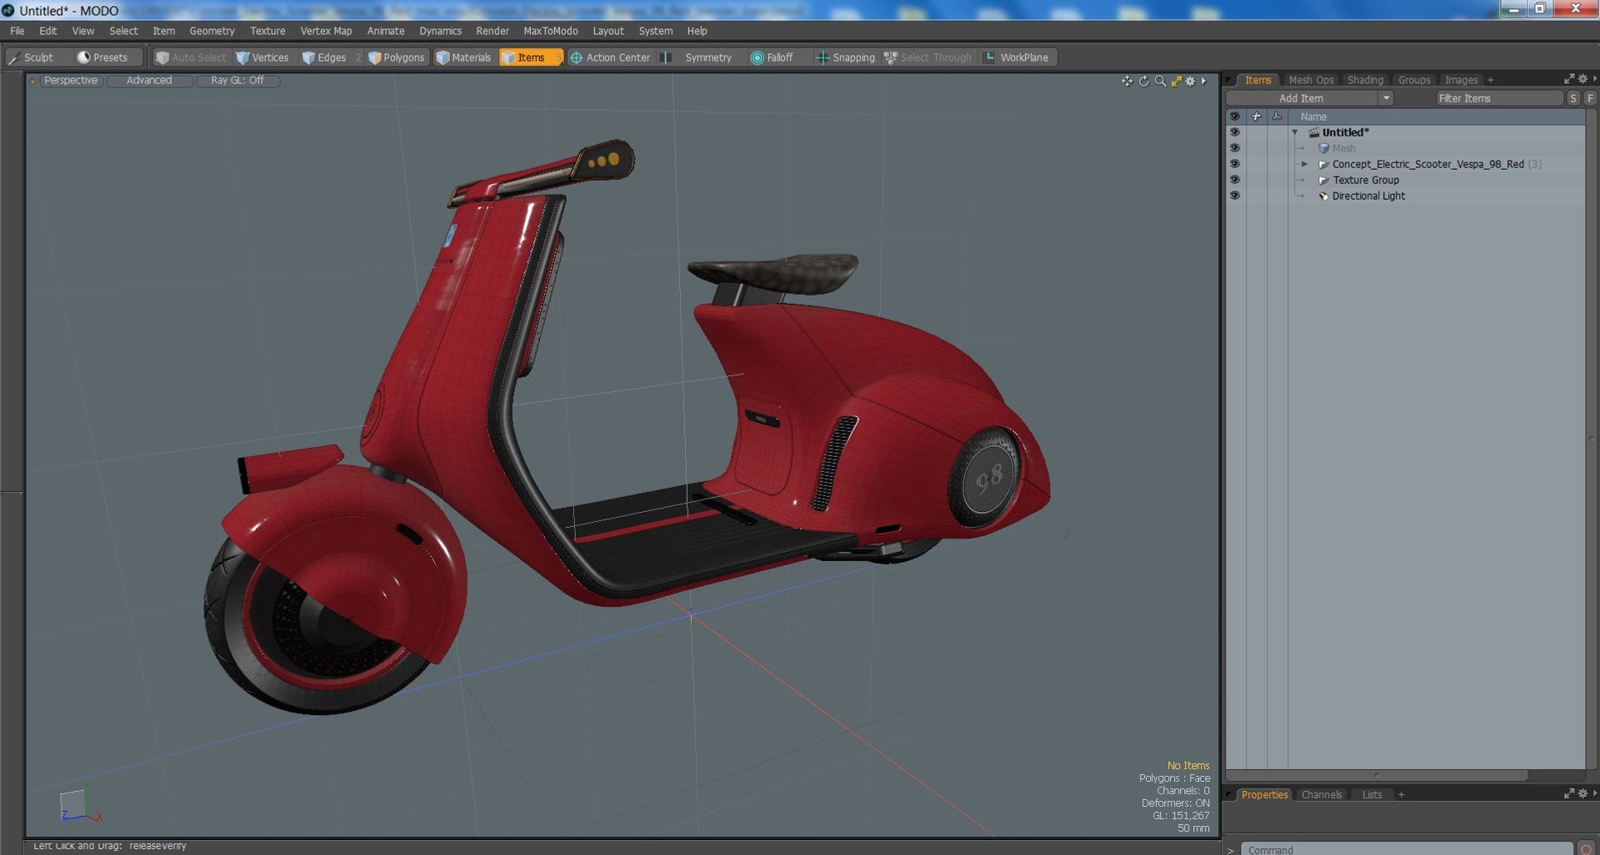Open Action Center options
Image resolution: width=1600 pixels, height=855 pixels.
point(610,57)
